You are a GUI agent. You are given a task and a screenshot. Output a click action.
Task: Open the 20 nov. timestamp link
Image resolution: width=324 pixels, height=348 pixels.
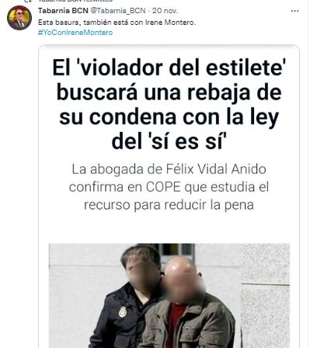165,11
